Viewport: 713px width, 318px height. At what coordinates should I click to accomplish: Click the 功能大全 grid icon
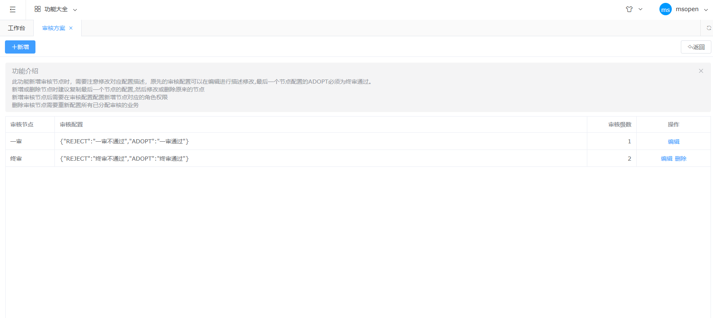point(38,9)
